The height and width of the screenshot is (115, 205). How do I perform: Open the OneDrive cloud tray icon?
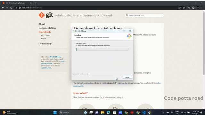click(x=168, y=112)
